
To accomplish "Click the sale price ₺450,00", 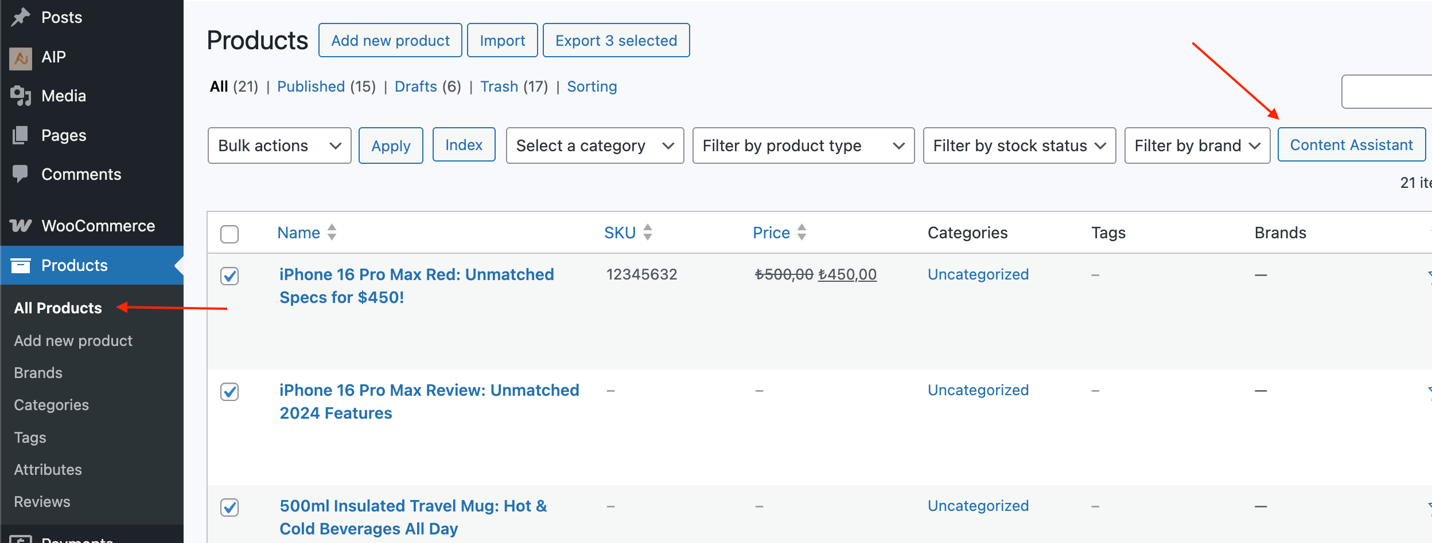I will coord(847,274).
